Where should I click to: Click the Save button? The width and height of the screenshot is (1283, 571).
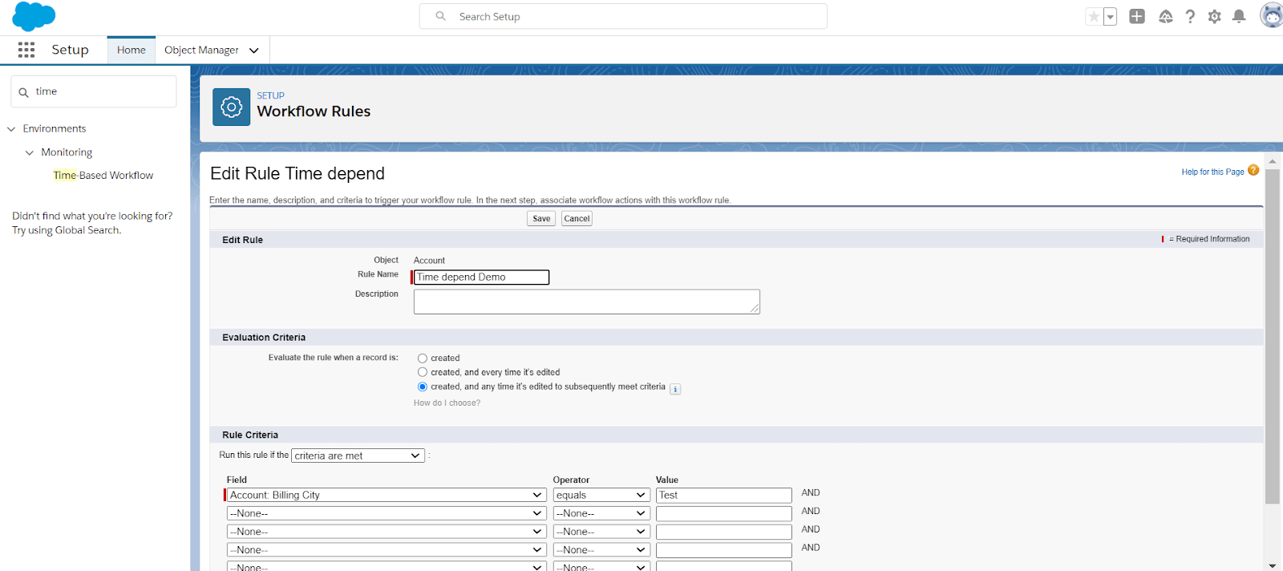[541, 219]
